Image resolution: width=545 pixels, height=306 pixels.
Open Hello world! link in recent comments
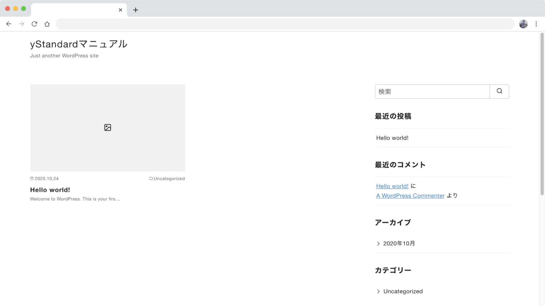pyautogui.click(x=392, y=186)
